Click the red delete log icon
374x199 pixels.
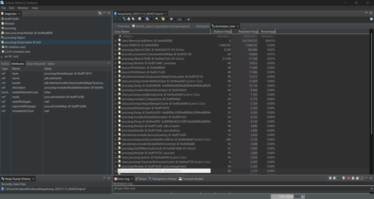(x=348, y=179)
